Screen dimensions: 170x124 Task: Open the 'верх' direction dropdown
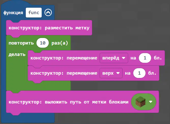111,73
